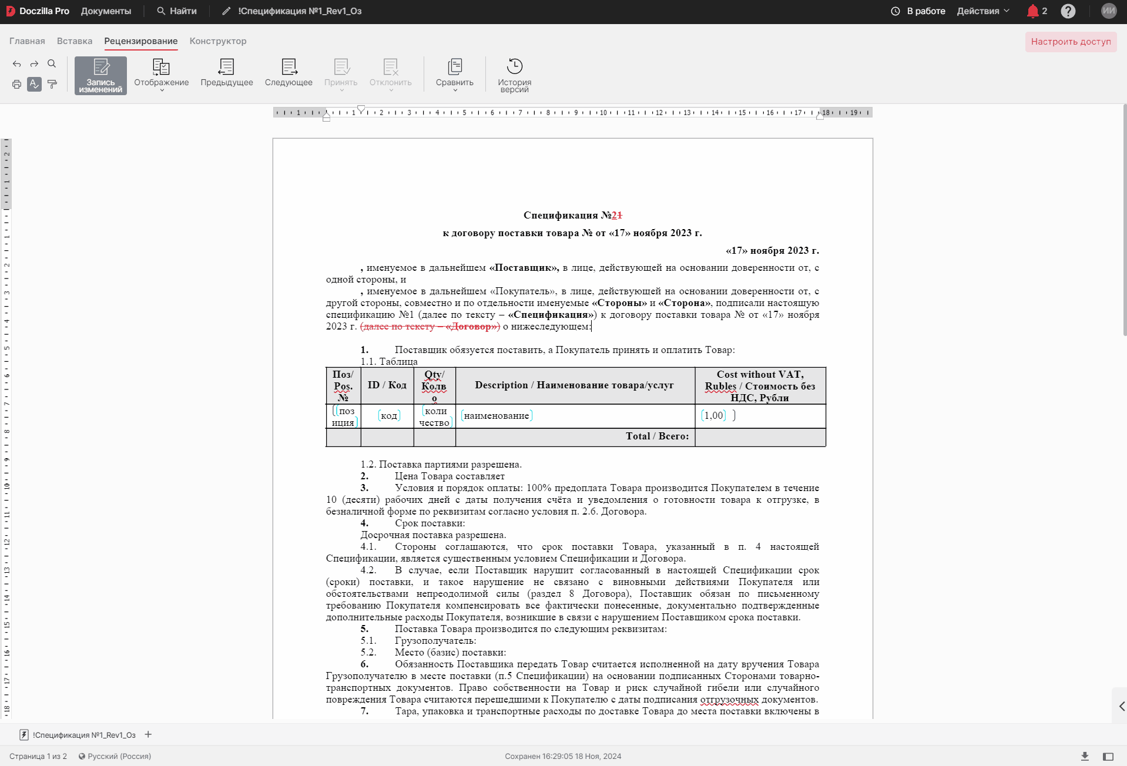Screen dimensions: 1127x766
Task: Open the Конструктор tab
Action: (217, 41)
